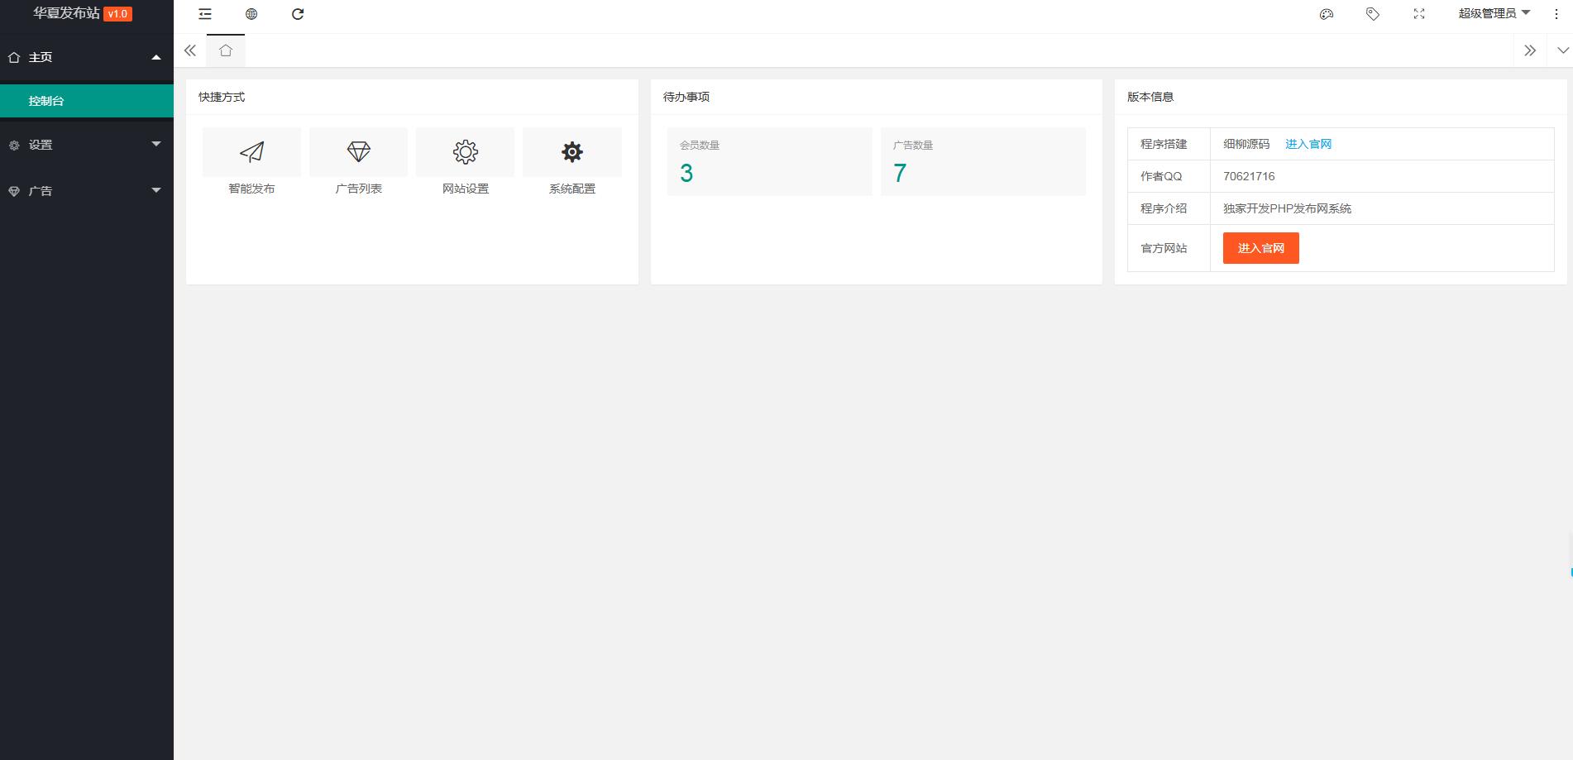Enter fullscreen mode with expand icon

tap(1419, 14)
